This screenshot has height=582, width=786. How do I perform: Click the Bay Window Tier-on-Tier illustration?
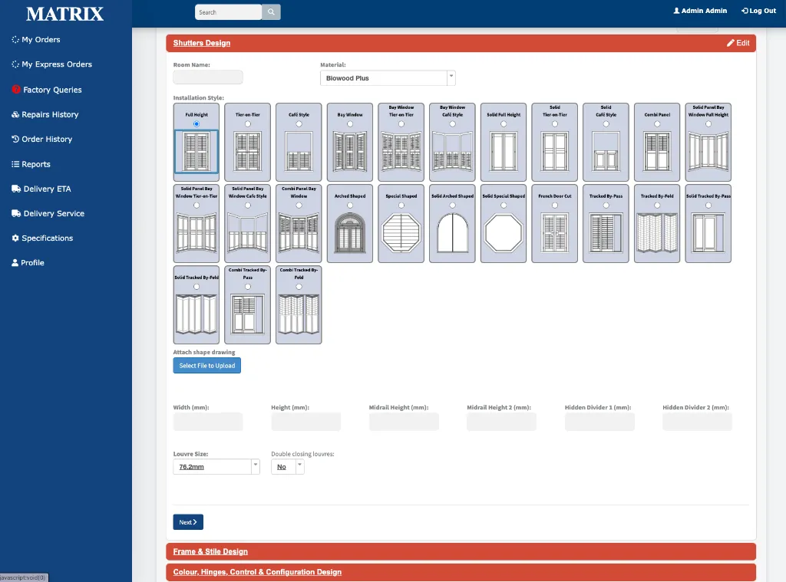(401, 151)
